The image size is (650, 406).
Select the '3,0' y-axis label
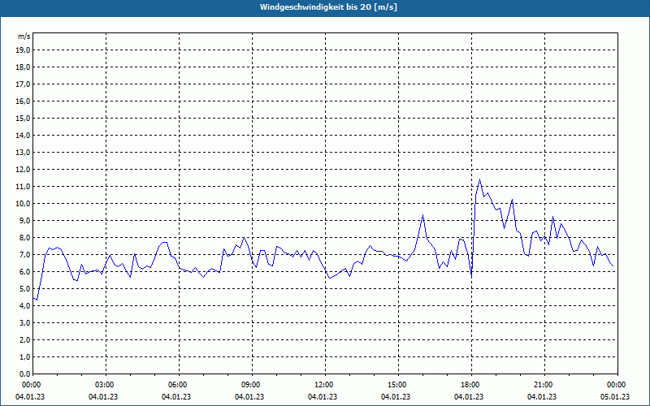click(x=25, y=322)
